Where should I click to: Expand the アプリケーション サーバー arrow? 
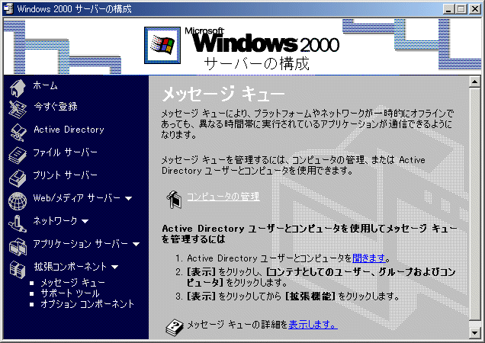tap(136, 244)
